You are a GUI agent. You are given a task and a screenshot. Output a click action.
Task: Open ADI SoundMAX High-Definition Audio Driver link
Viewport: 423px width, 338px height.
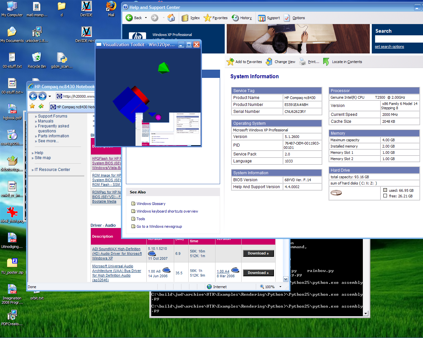point(117,253)
